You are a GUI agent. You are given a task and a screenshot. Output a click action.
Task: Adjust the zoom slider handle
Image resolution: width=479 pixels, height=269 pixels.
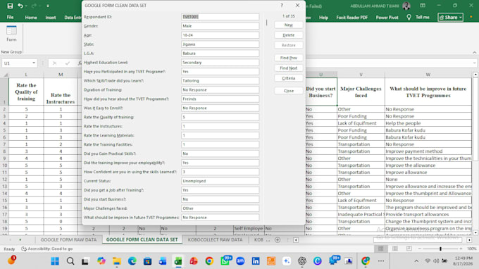pos(440,249)
